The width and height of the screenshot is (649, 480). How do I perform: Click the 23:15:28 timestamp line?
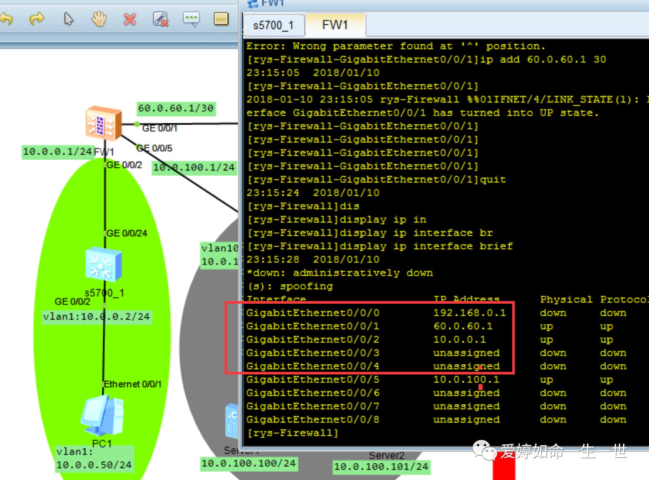(x=313, y=259)
